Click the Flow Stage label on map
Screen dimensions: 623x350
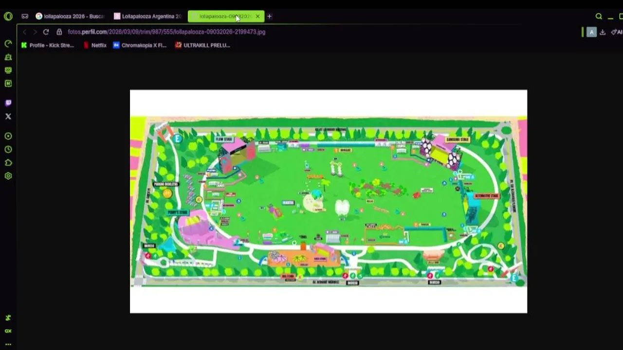(224, 140)
